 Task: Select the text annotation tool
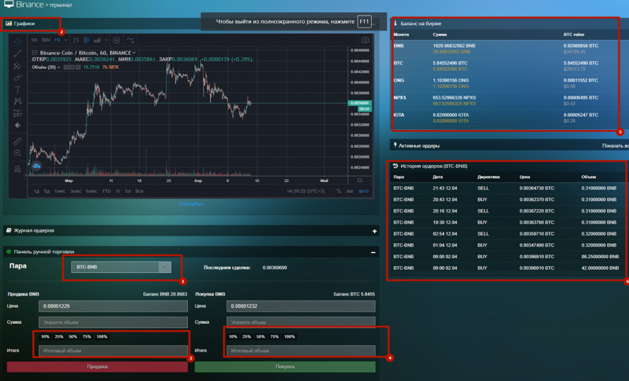click(x=18, y=89)
